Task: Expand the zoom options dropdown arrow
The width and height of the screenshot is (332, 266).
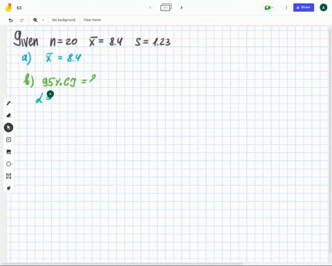Action: click(43, 20)
